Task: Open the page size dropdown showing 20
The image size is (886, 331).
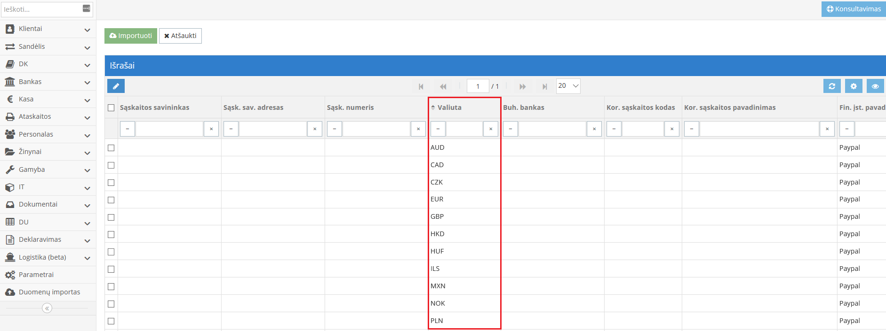Action: tap(568, 86)
